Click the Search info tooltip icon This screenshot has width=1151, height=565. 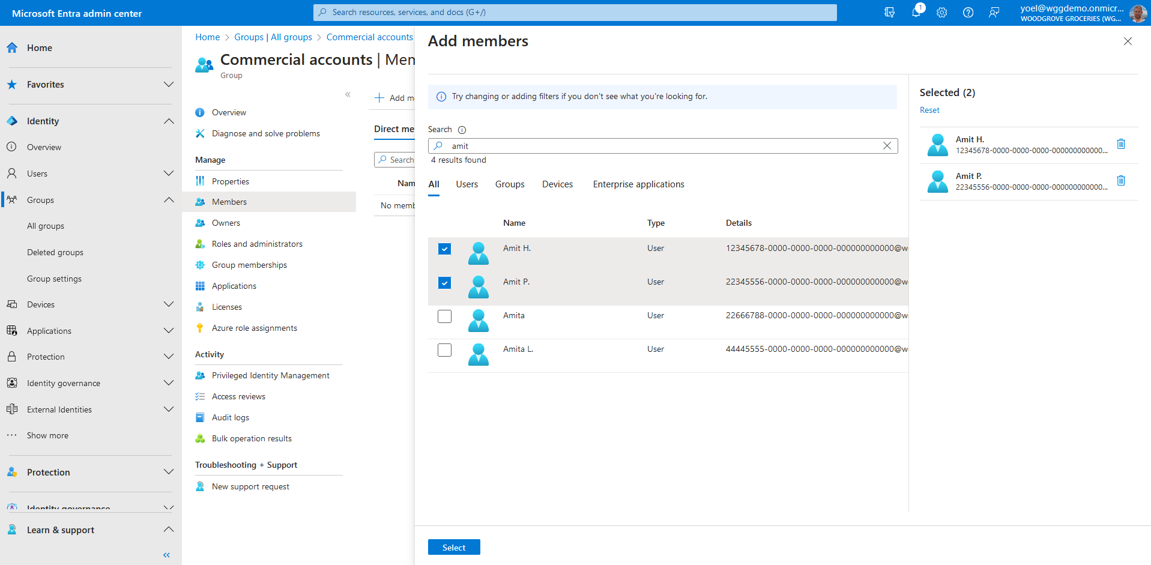pyautogui.click(x=462, y=130)
